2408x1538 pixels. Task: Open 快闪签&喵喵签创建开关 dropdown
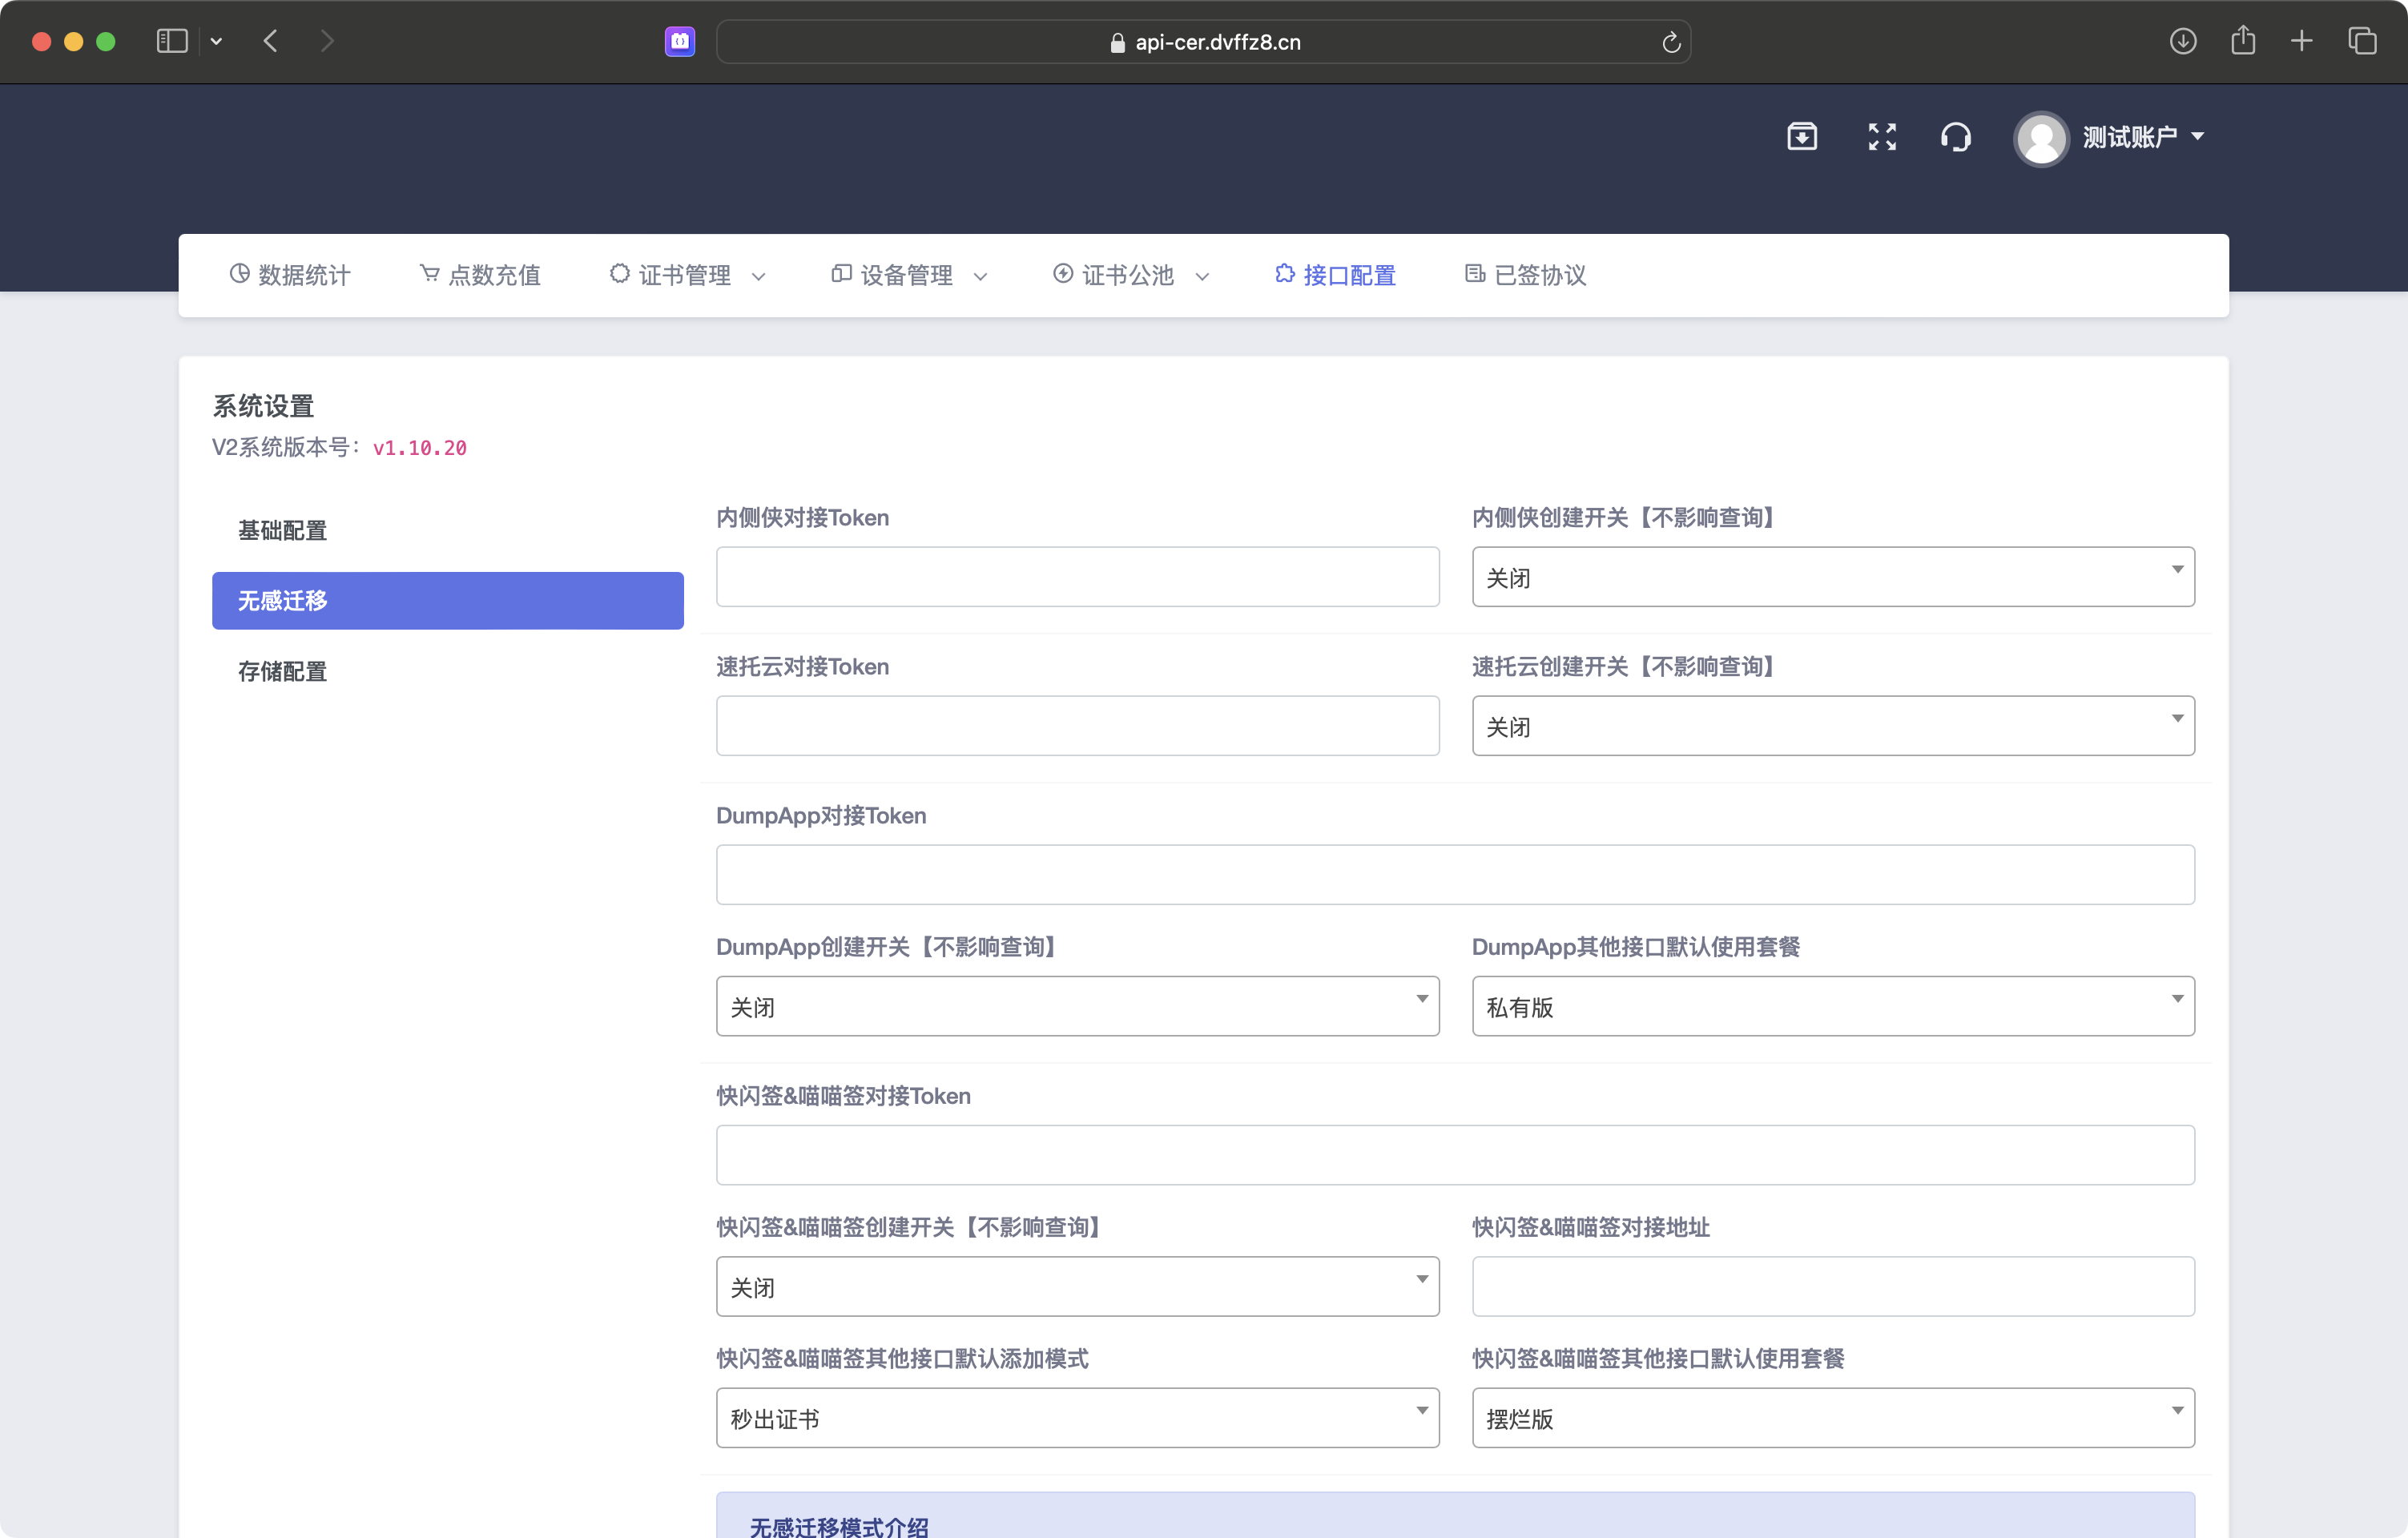[x=1077, y=1286]
